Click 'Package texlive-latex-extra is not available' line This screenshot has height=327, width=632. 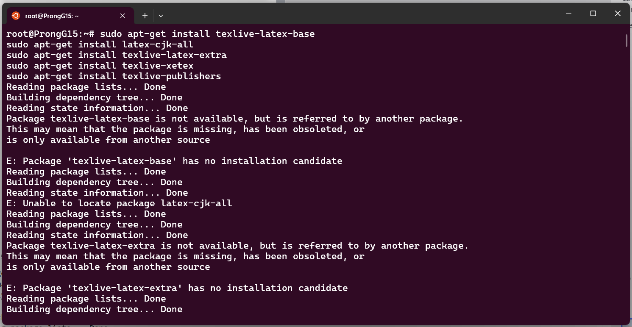click(237, 246)
